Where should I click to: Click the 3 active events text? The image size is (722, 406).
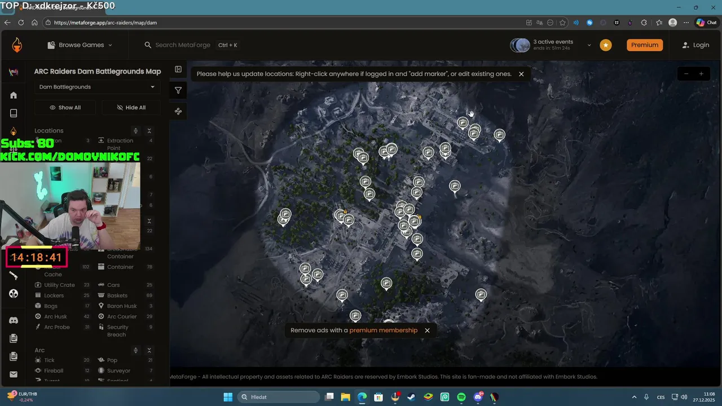(553, 42)
